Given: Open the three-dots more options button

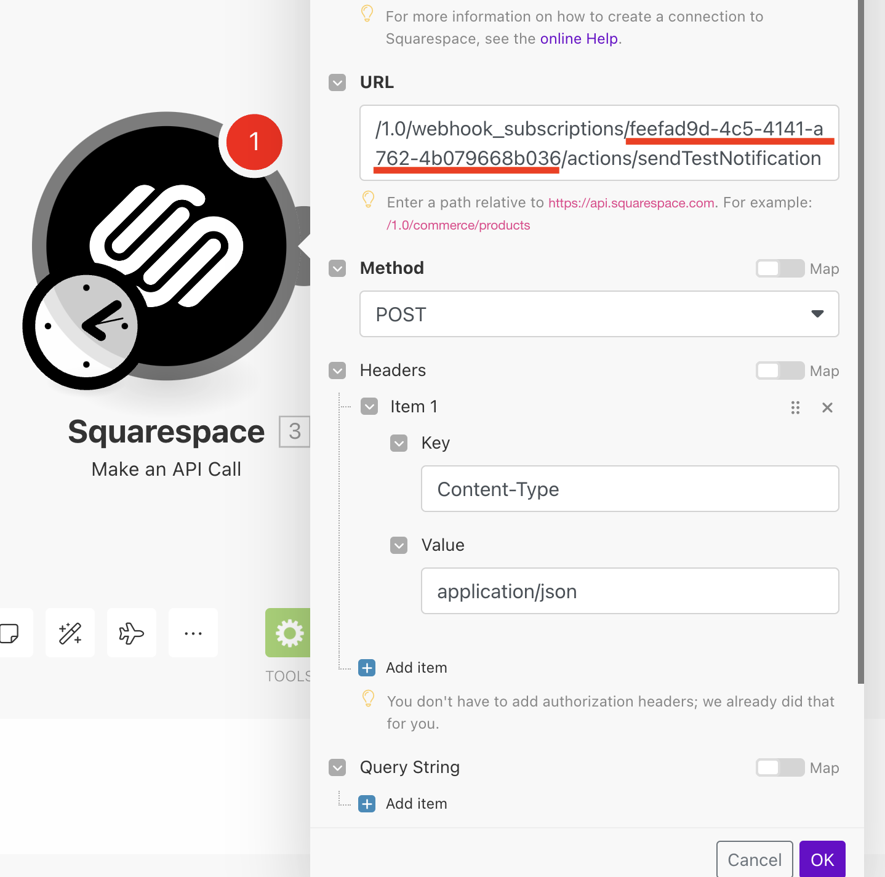Looking at the screenshot, I should [x=193, y=633].
